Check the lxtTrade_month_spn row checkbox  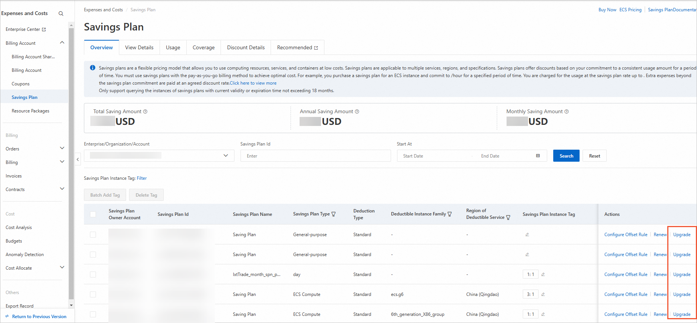(x=93, y=274)
